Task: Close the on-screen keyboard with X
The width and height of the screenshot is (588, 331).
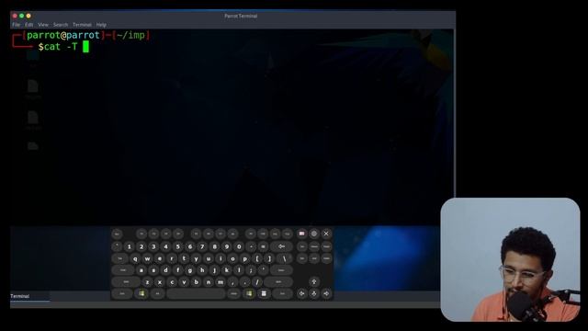Action: (326, 234)
